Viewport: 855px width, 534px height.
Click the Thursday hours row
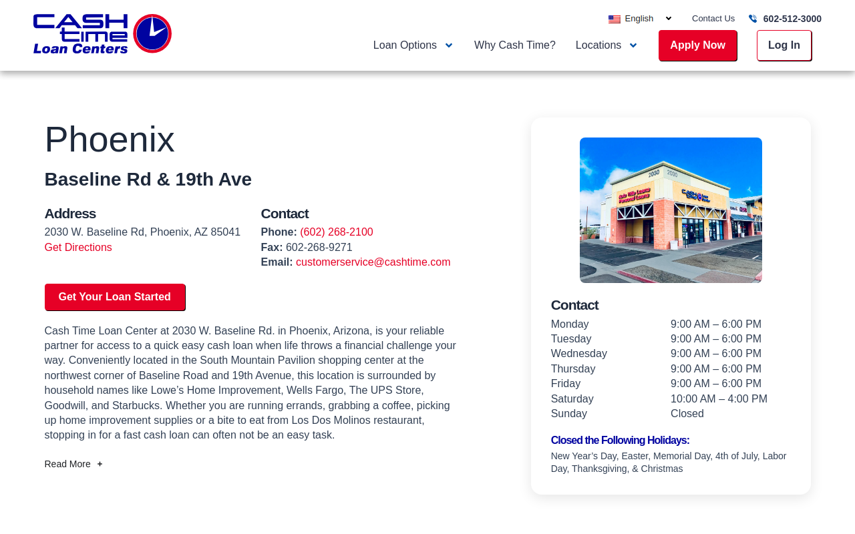pyautogui.click(x=671, y=369)
